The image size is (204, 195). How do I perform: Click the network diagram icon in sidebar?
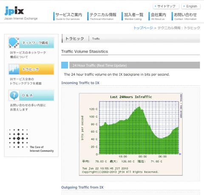(x=14, y=43)
